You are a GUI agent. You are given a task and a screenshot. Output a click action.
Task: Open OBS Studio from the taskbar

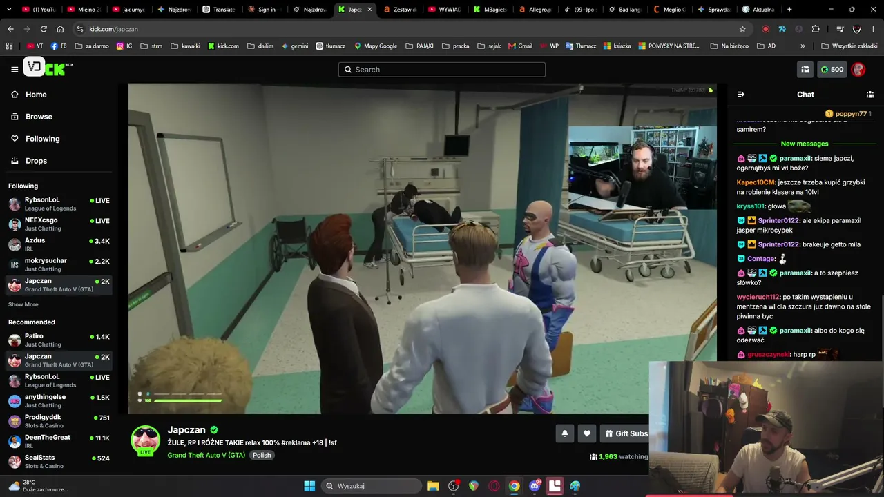pyautogui.click(x=454, y=486)
